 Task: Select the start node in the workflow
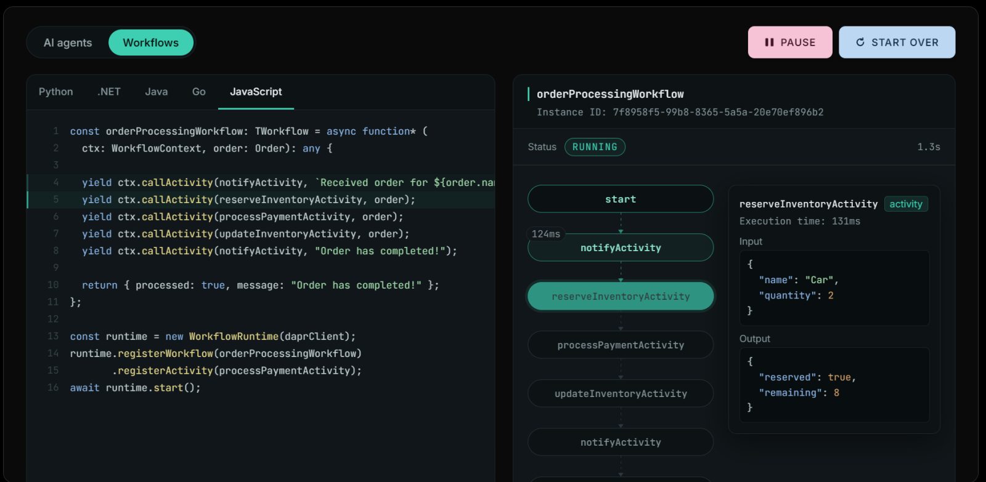click(x=621, y=199)
